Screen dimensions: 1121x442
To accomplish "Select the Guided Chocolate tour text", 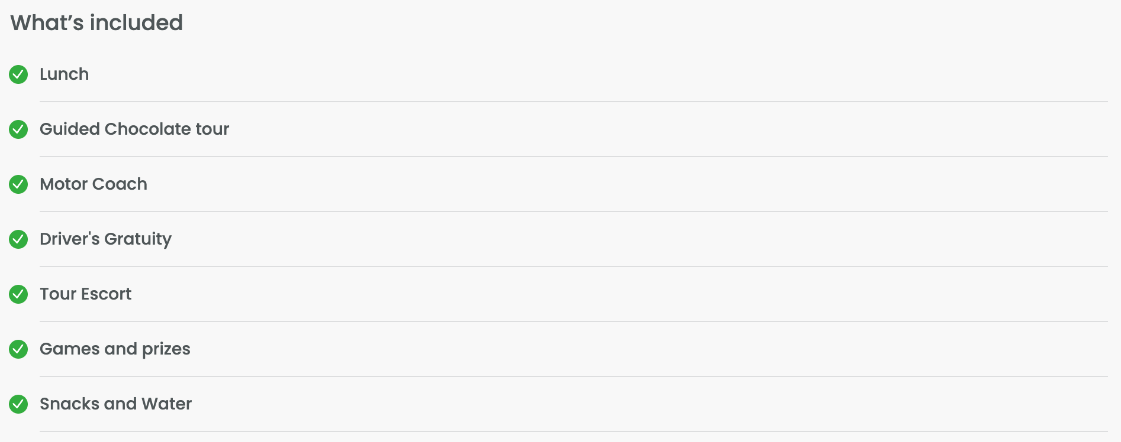I will point(134,129).
